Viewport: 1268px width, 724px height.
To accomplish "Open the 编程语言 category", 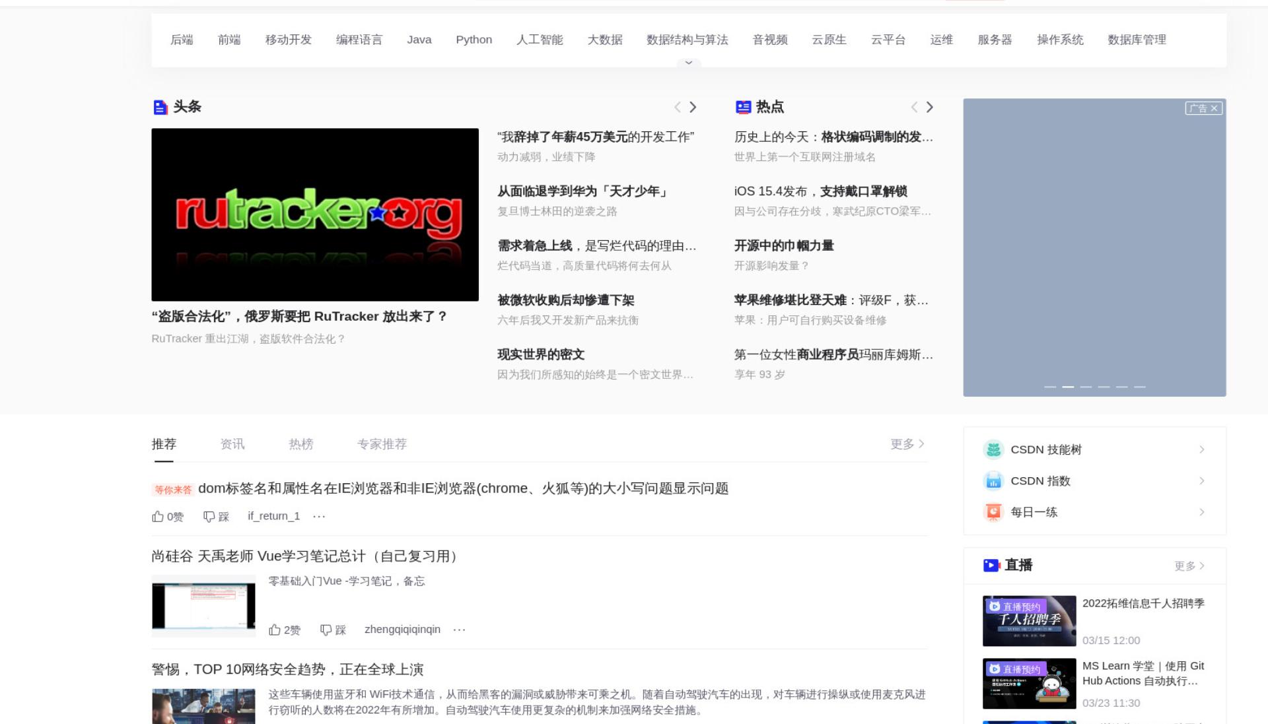I will tap(359, 40).
